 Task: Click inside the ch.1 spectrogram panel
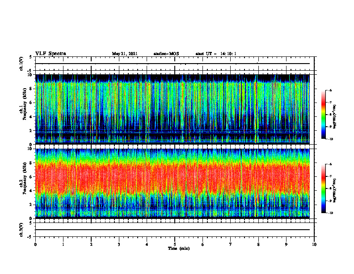pos(173,109)
